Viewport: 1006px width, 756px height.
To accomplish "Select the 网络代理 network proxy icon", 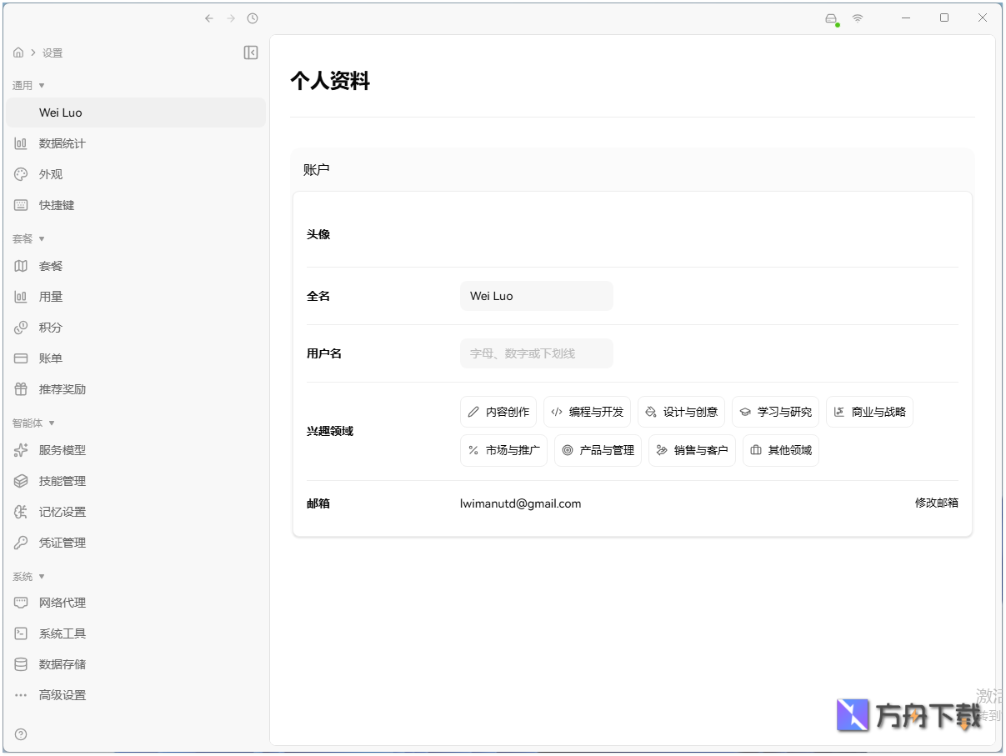I will pos(19,603).
